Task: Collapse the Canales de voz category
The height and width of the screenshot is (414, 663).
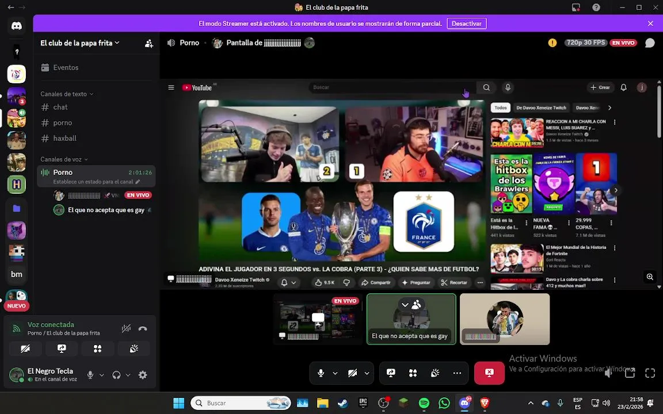Action: coord(64,159)
